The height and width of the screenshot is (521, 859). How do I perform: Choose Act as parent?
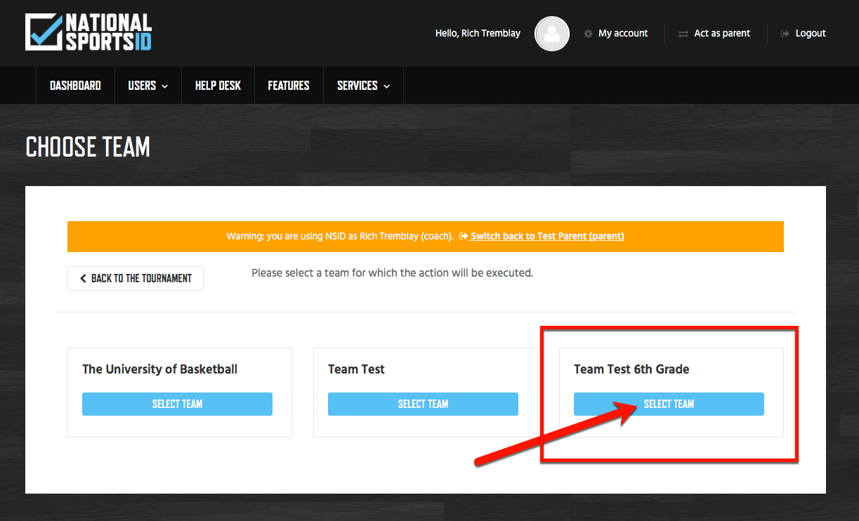pos(722,33)
